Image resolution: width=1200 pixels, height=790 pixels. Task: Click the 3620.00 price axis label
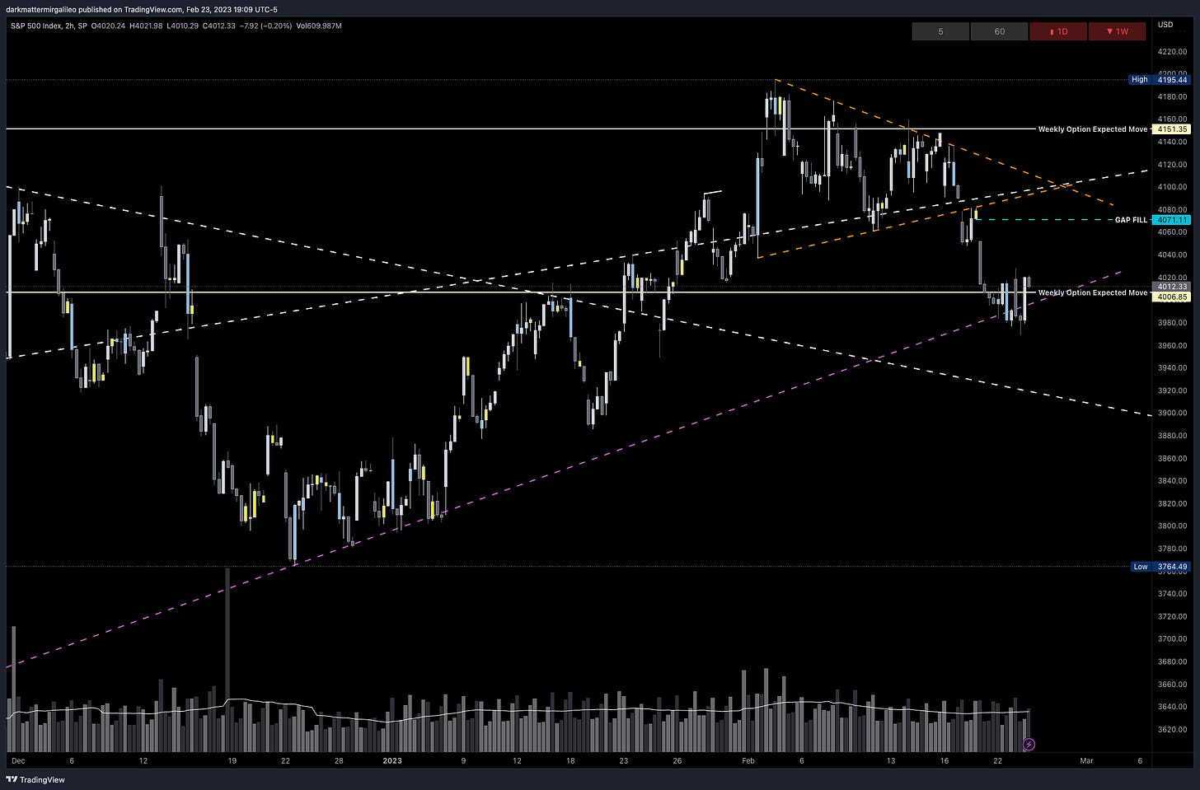[x=1172, y=729]
